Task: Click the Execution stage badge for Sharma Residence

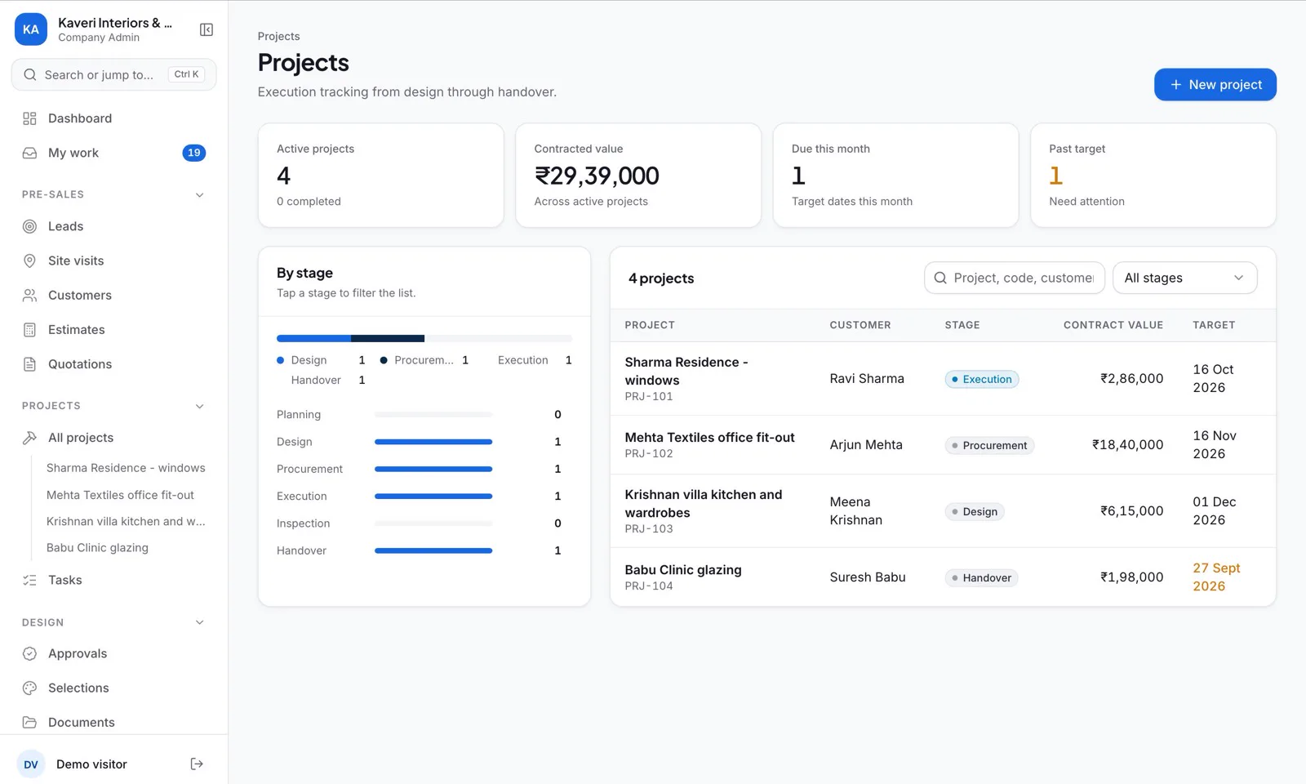Action: 982,379
